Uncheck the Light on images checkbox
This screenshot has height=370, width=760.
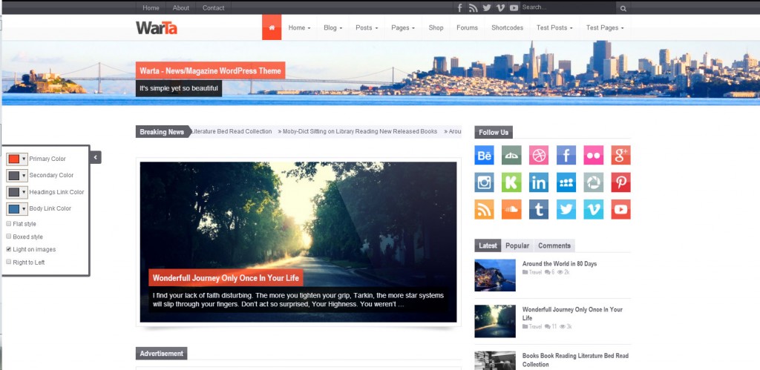tap(9, 249)
